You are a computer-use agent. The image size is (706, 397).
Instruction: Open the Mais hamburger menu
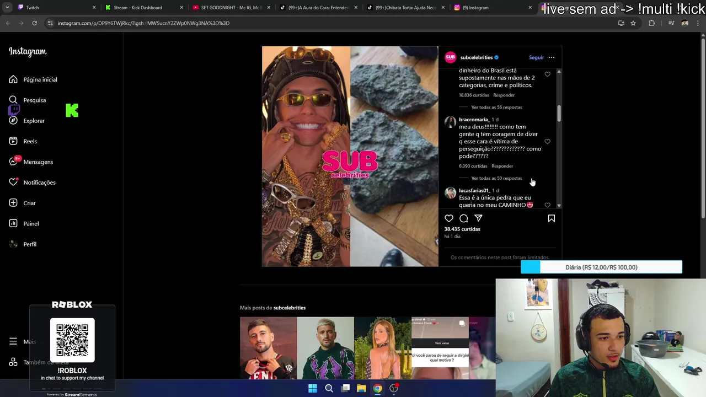(x=13, y=341)
